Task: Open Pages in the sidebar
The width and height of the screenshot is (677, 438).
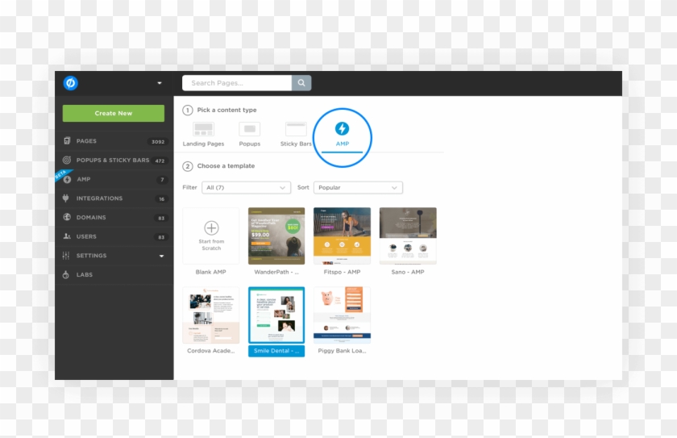Action: click(x=114, y=141)
